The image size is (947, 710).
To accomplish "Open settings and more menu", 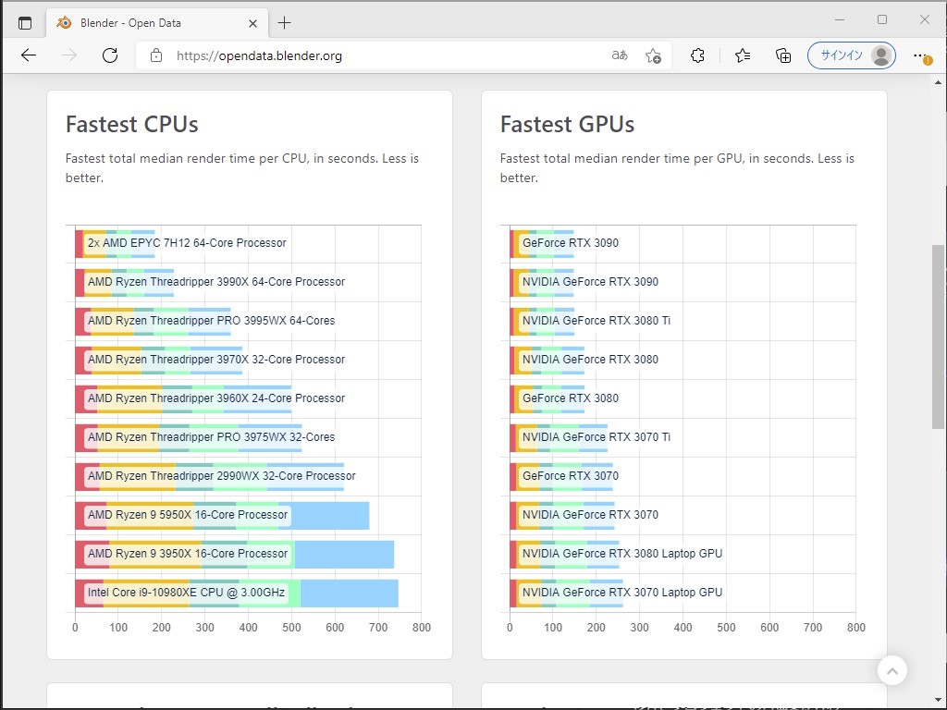I will tap(921, 55).
